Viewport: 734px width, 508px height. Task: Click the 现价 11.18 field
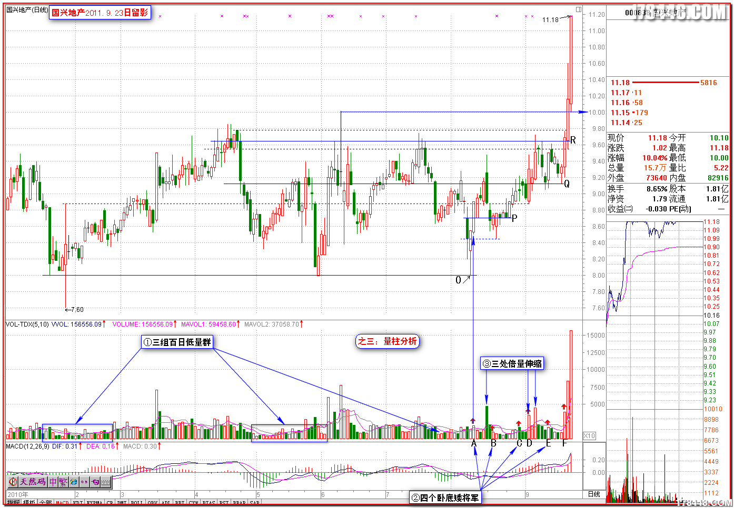click(x=638, y=138)
